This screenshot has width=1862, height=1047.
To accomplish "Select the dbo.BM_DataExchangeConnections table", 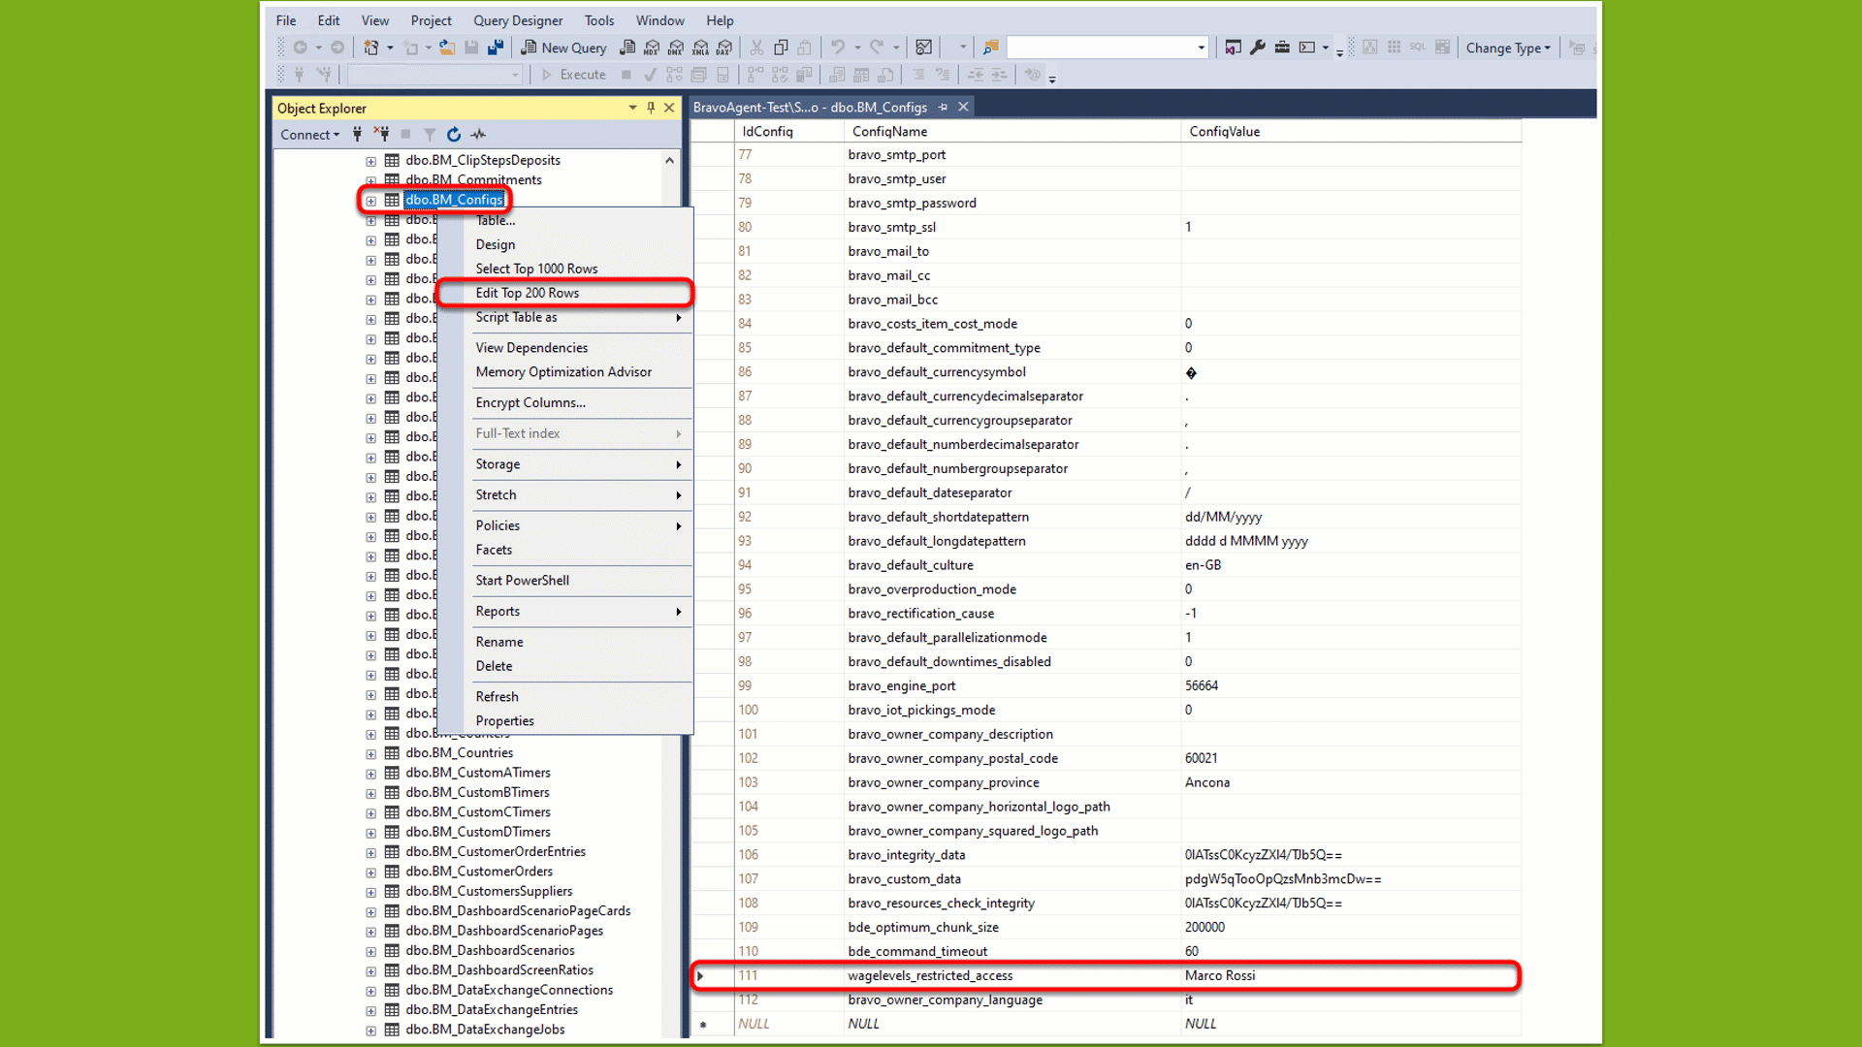I will (509, 990).
